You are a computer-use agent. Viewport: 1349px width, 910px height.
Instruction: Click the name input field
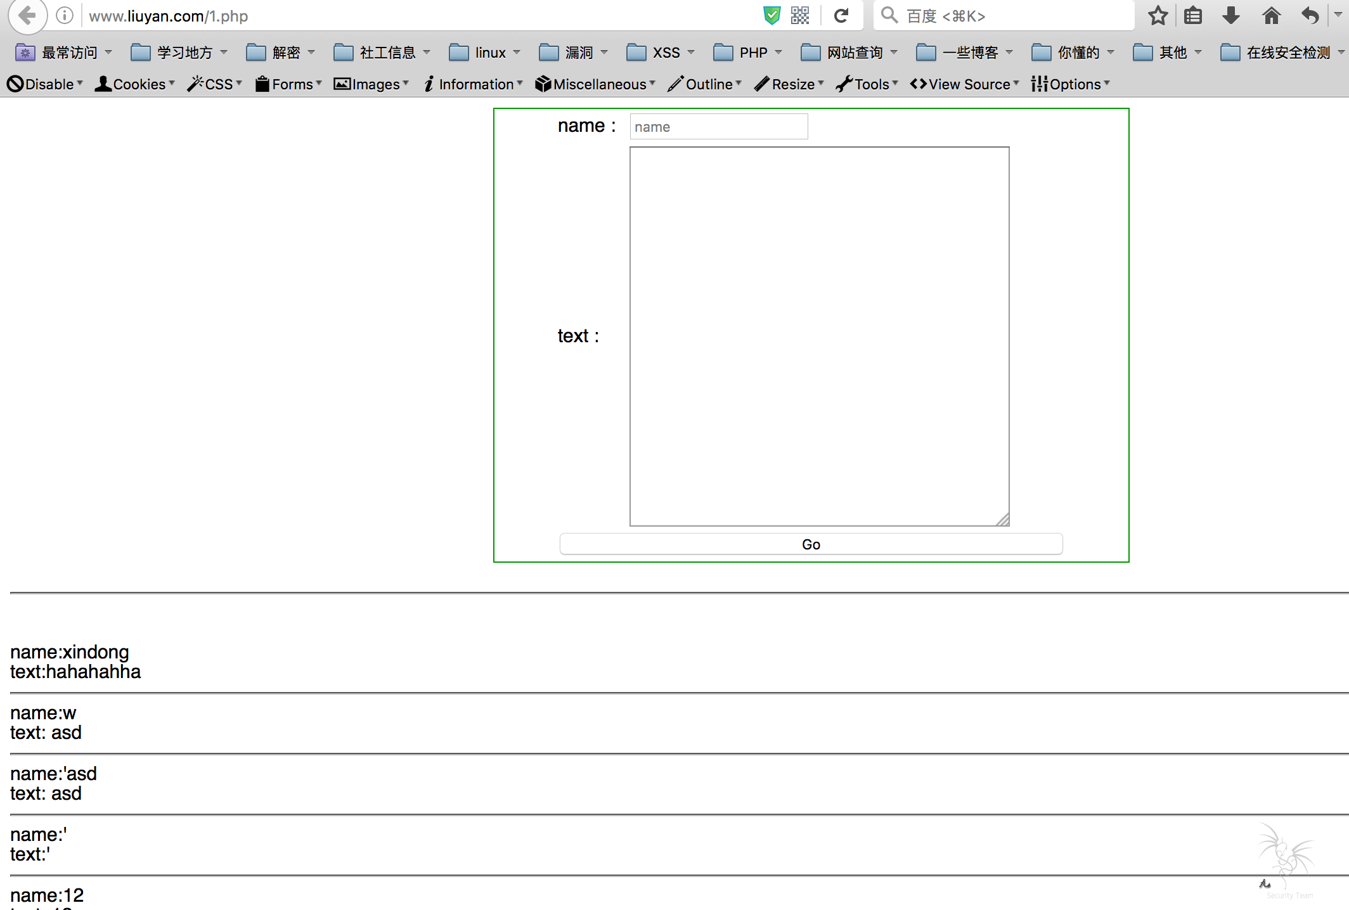click(x=718, y=127)
